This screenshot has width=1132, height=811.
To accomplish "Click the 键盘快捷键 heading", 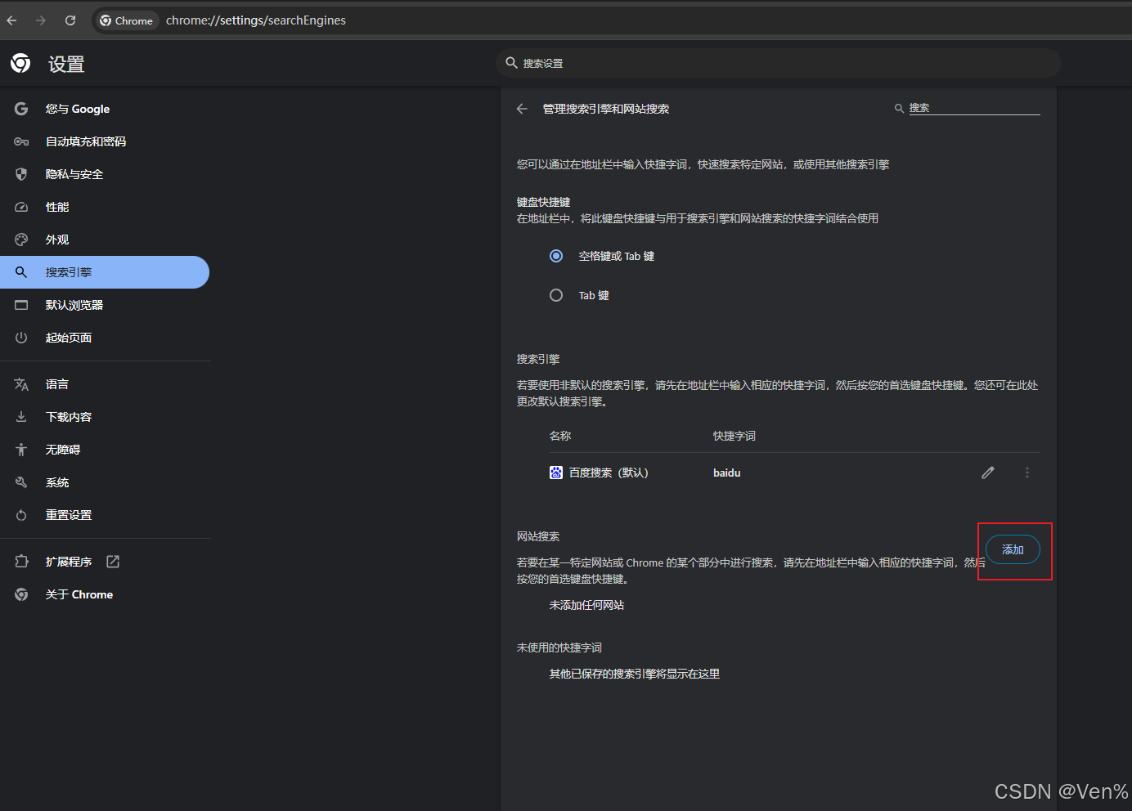I will [x=543, y=202].
